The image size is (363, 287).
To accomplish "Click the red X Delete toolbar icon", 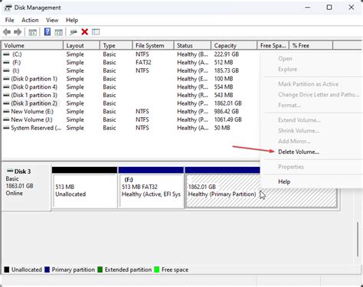I will click(84, 32).
